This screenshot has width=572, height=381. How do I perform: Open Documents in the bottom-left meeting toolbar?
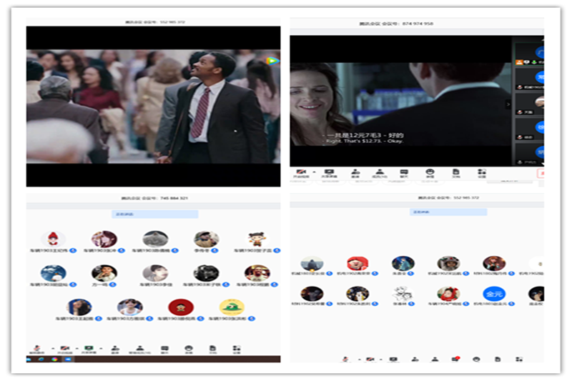[212, 350]
